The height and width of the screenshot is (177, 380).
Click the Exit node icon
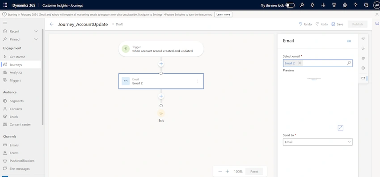(161, 114)
